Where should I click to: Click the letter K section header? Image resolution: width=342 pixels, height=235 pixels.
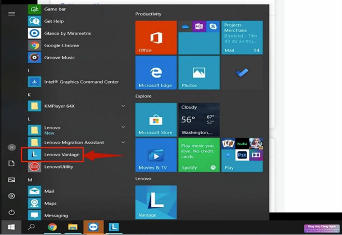[x=29, y=95]
